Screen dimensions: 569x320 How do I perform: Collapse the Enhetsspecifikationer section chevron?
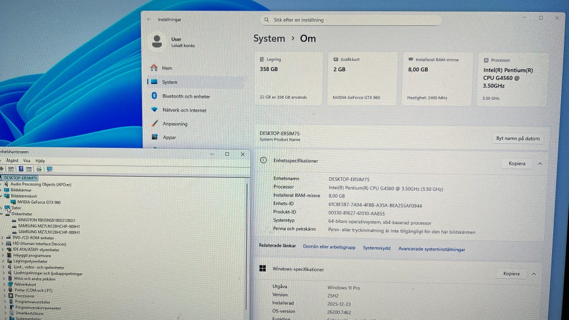coord(540,164)
